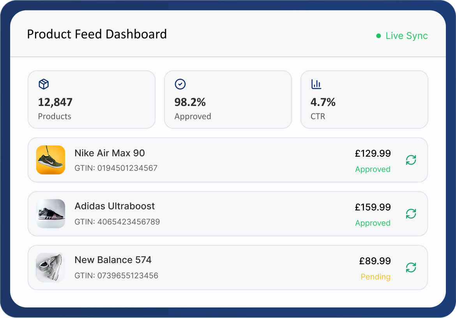Click the New Balance 574 product name
Screen dimensions: 456x318
(x=113, y=260)
